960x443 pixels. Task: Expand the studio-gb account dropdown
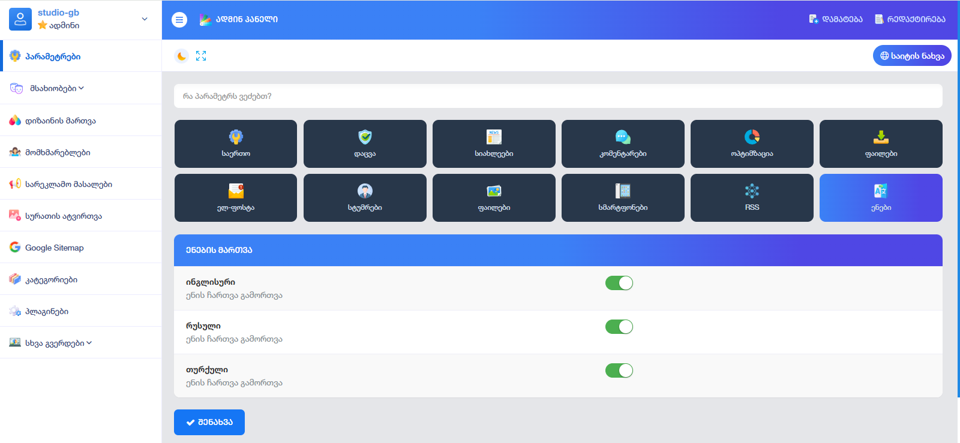click(x=145, y=19)
